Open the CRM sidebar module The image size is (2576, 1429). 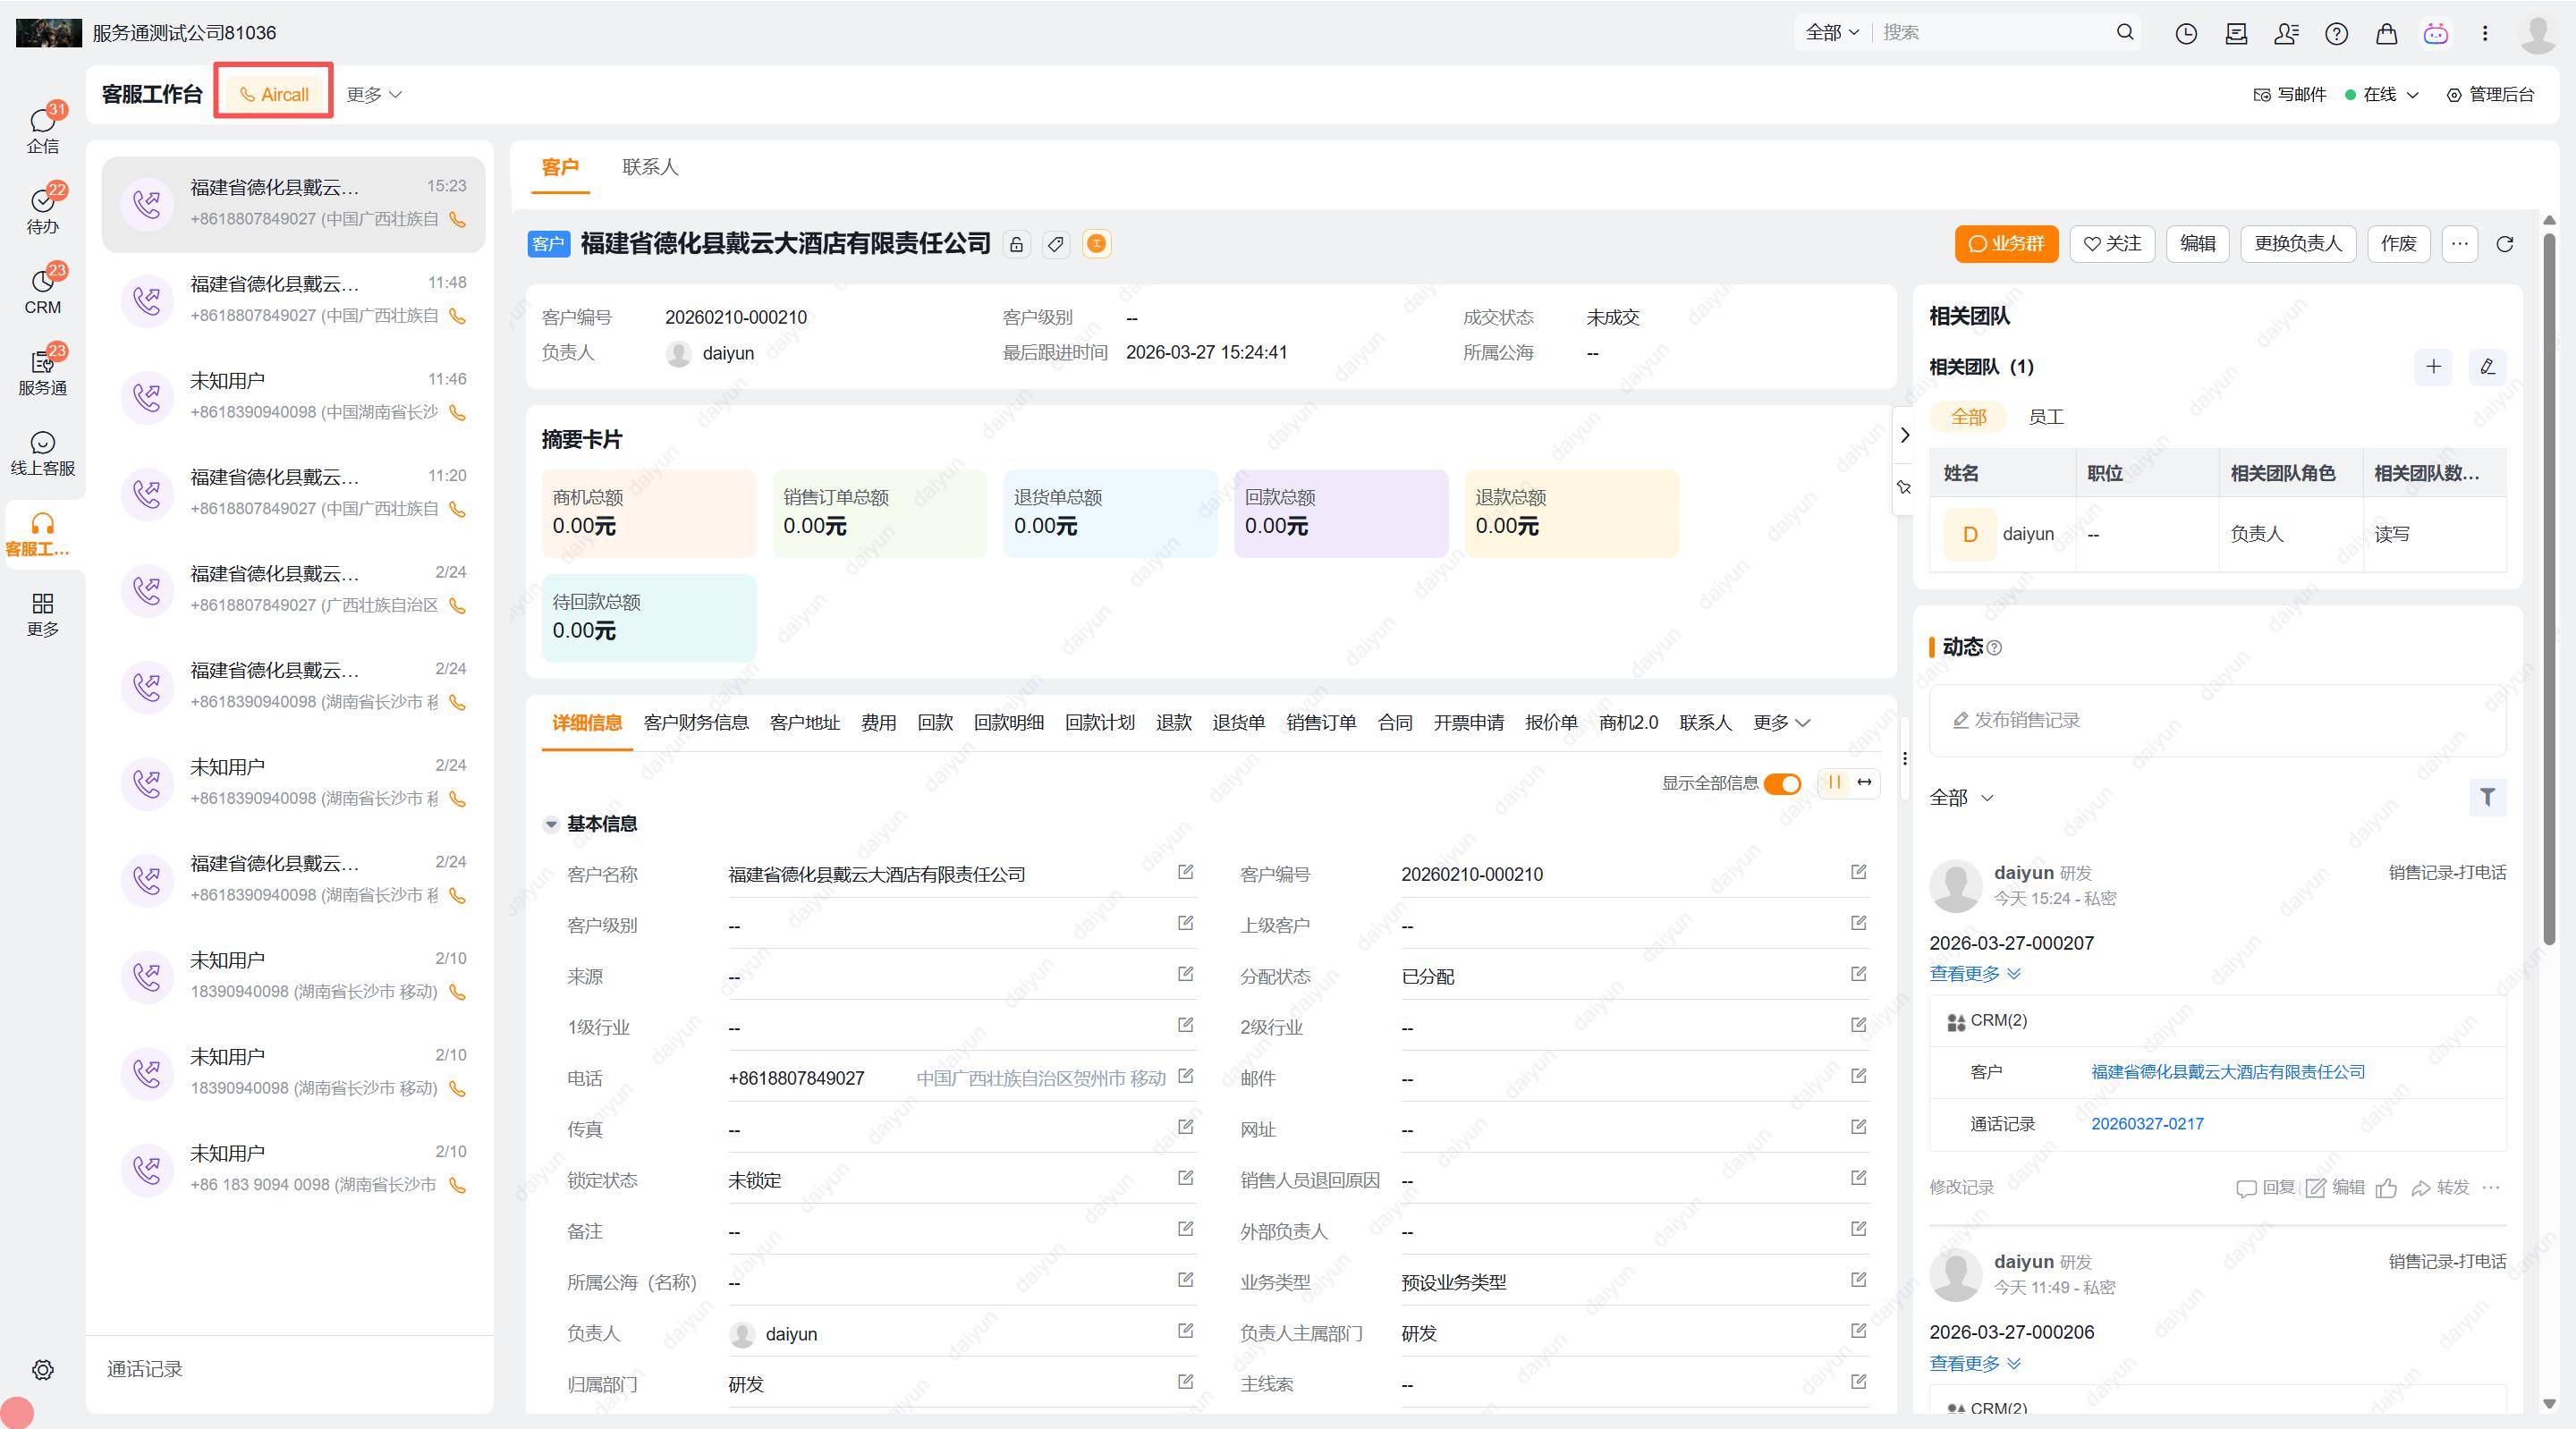42,289
